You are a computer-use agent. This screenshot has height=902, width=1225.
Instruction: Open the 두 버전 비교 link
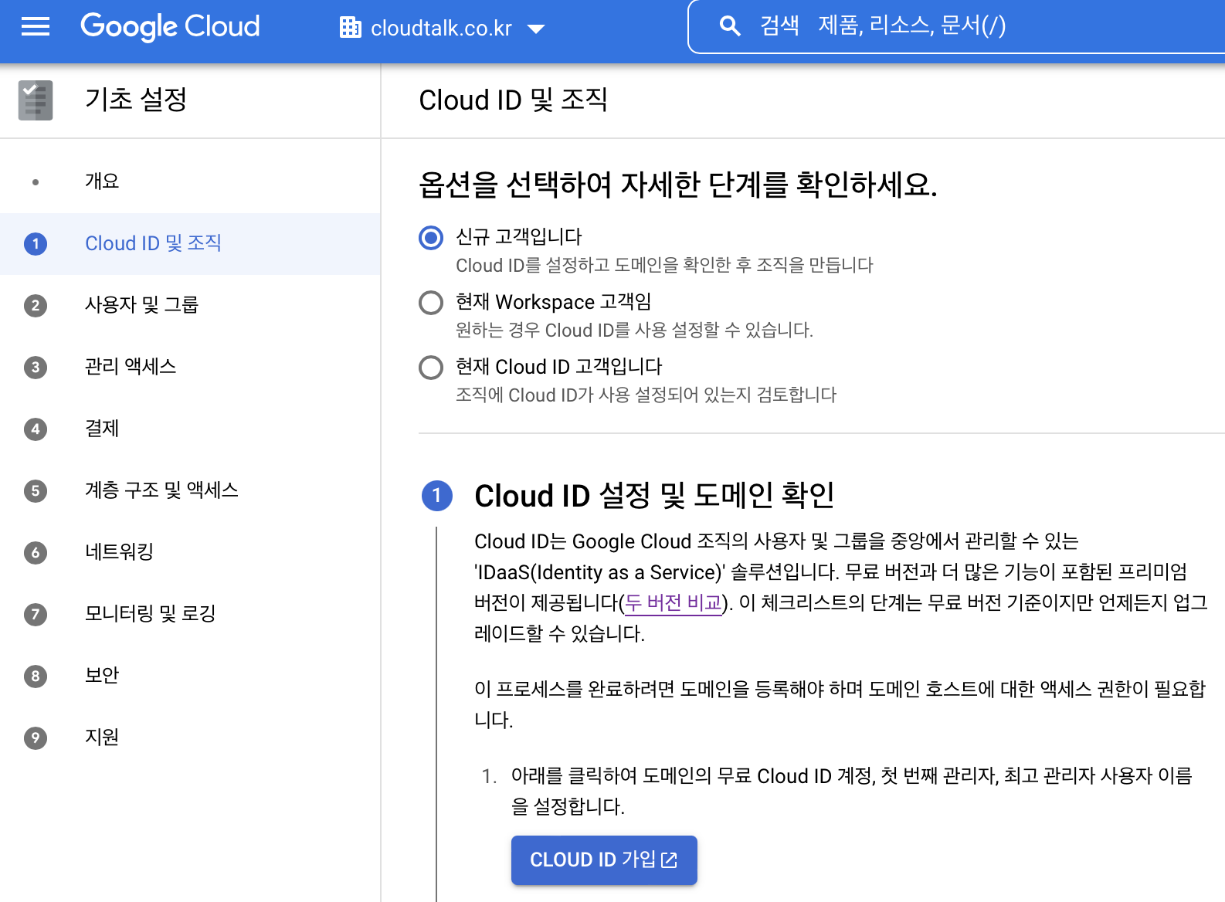coord(674,602)
